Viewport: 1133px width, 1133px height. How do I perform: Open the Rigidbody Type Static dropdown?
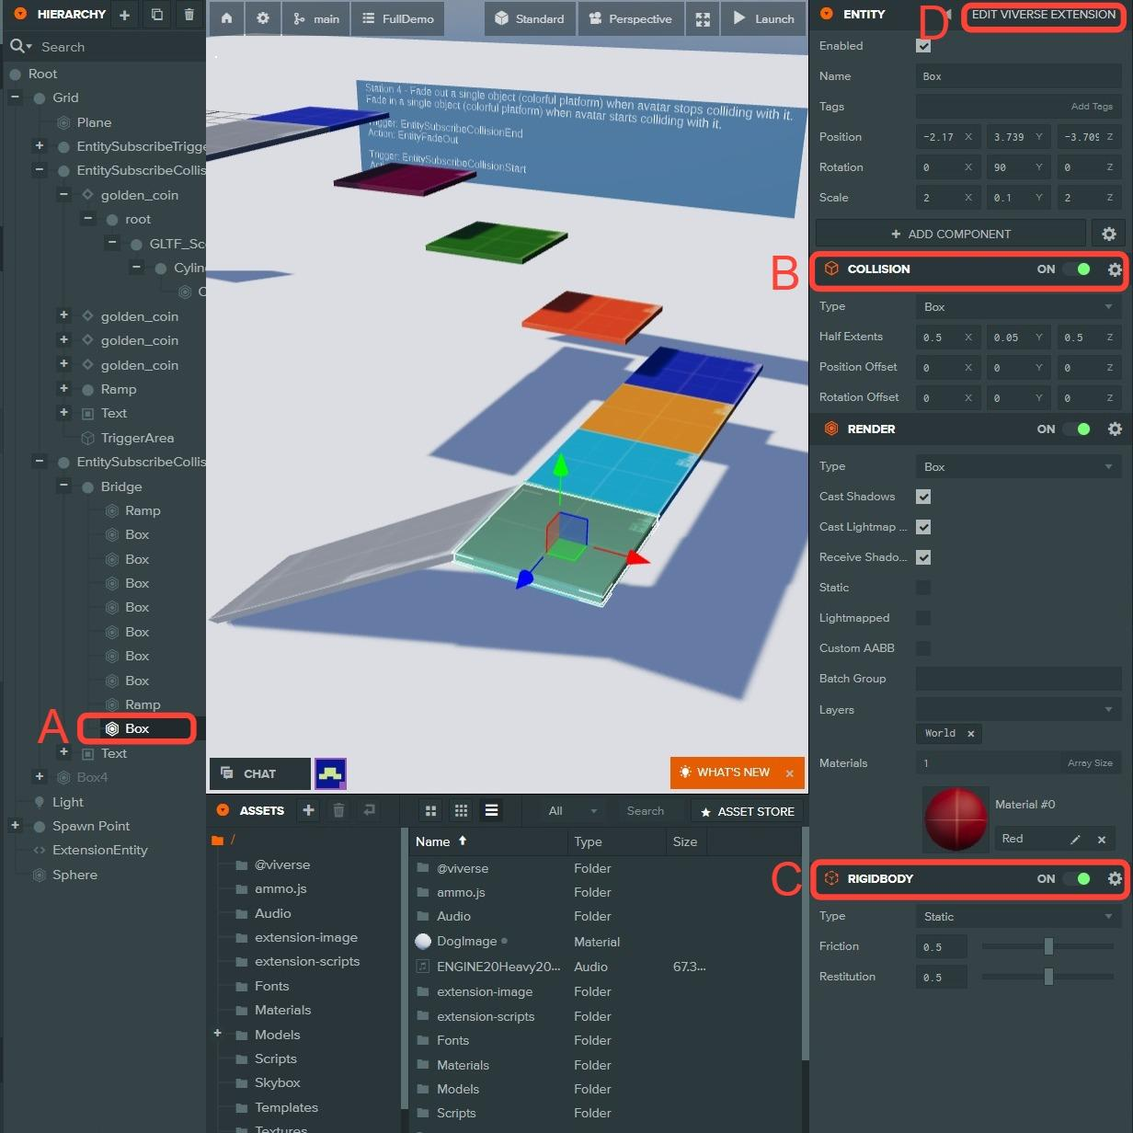pos(1017,917)
